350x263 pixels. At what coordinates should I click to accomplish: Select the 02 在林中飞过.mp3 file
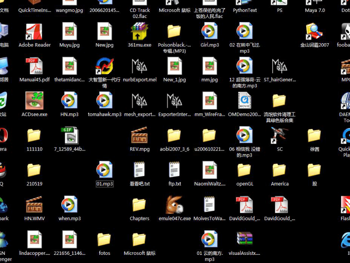point(245,31)
